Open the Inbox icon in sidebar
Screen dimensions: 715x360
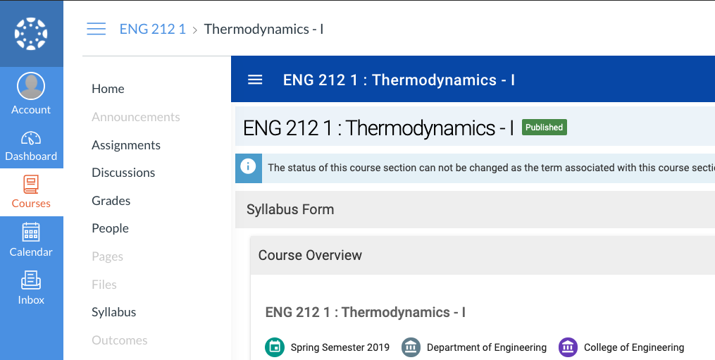click(x=31, y=280)
